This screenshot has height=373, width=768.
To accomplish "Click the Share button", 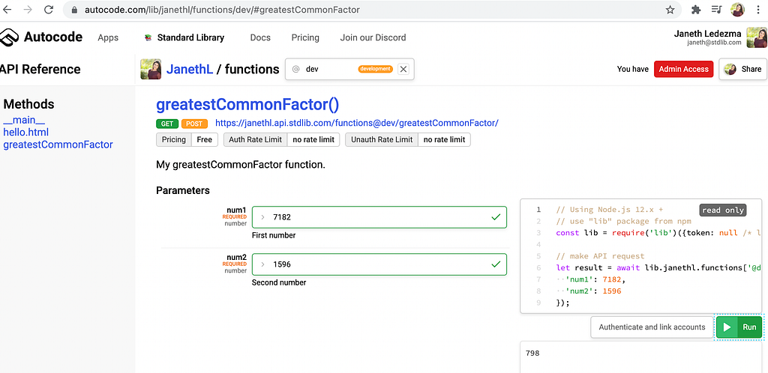I will (742, 69).
